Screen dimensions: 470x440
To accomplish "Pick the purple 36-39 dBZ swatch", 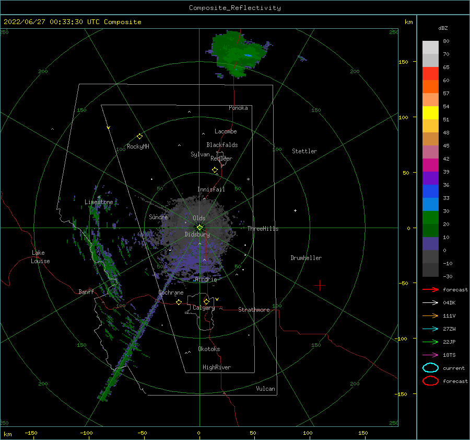I will pyautogui.click(x=430, y=178).
